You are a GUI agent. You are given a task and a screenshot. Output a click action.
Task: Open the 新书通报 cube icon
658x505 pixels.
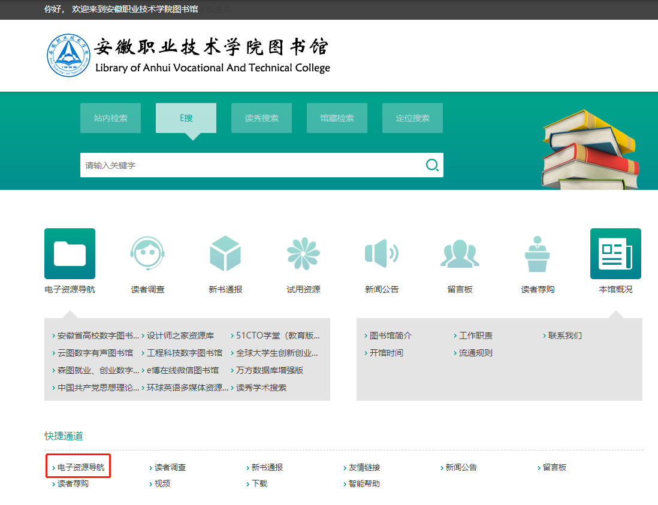pyautogui.click(x=225, y=253)
